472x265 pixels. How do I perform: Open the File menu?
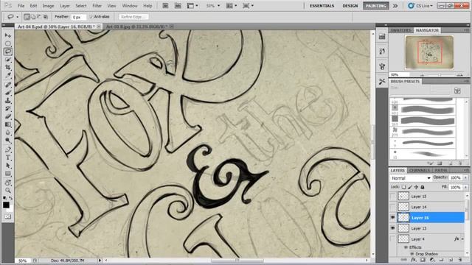pos(21,6)
